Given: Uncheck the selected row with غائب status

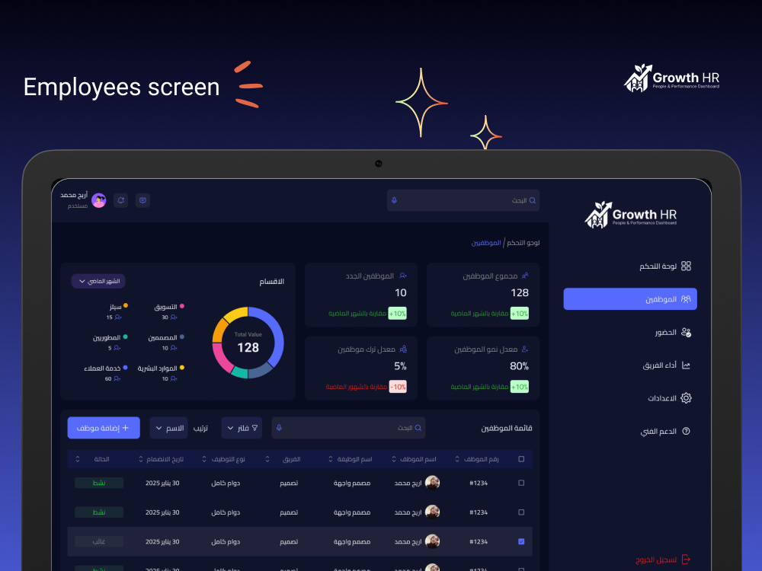Looking at the screenshot, I should (521, 541).
